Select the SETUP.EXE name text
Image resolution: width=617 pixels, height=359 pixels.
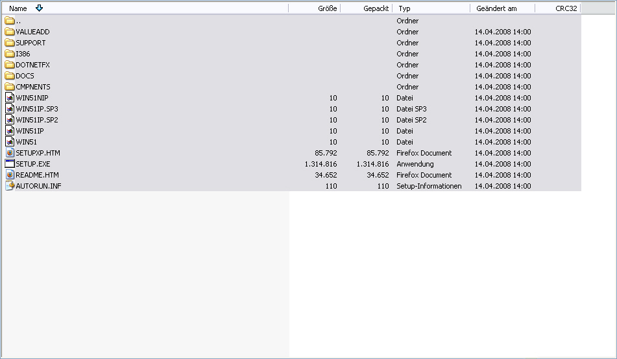pyautogui.click(x=33, y=164)
